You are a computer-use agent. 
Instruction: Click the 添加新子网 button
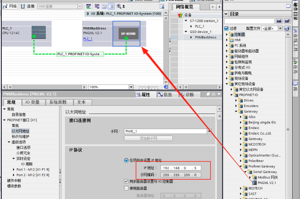(148, 138)
